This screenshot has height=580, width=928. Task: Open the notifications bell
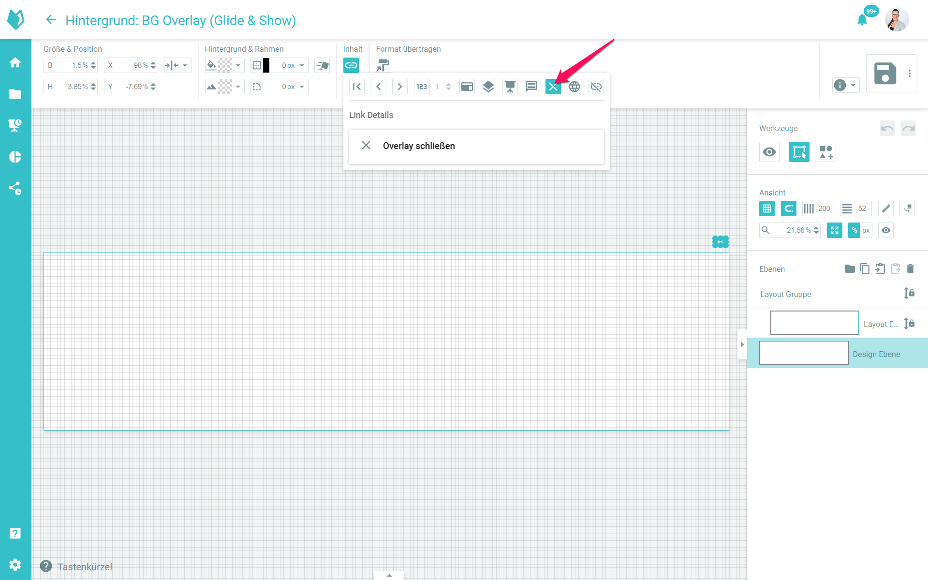click(x=862, y=20)
